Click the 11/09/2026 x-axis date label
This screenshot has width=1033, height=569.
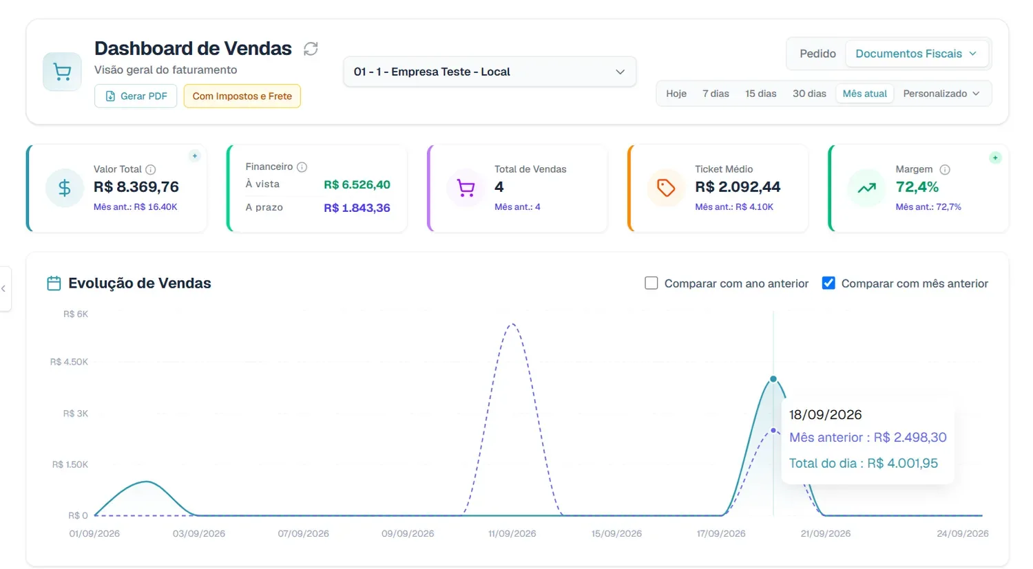coord(512,533)
